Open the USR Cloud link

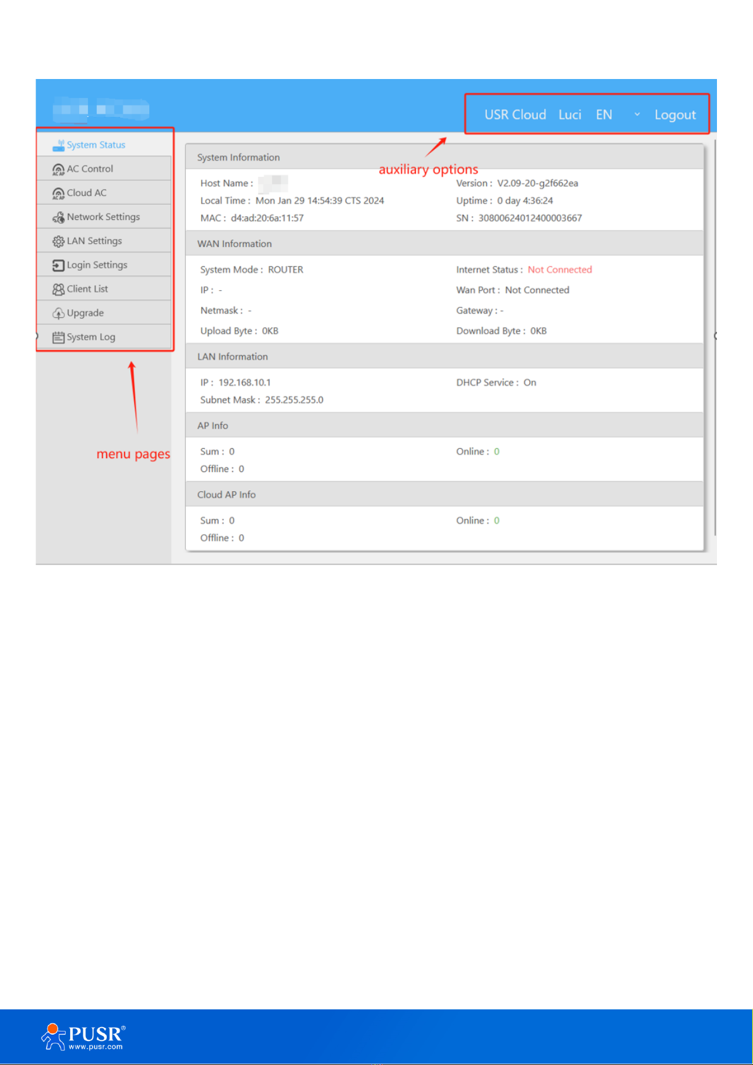515,115
